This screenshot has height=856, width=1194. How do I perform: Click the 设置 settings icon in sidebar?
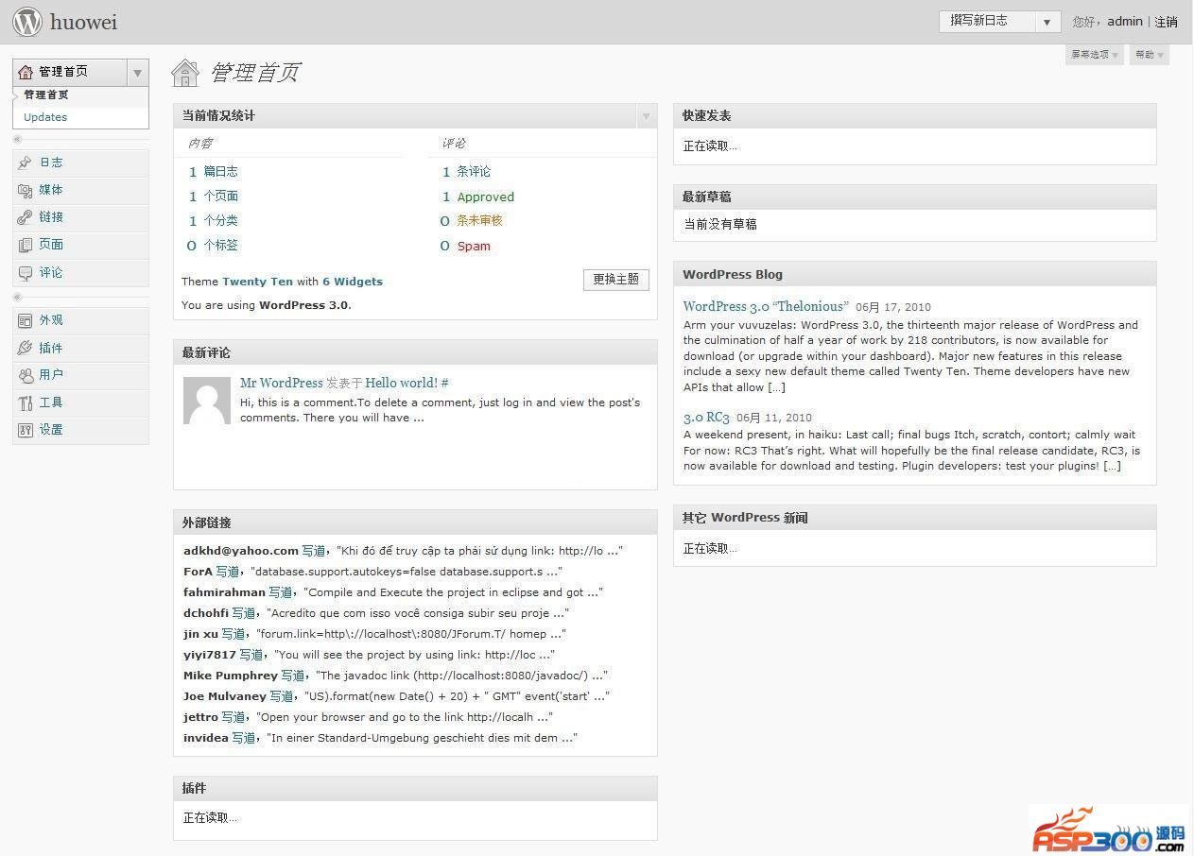point(26,430)
